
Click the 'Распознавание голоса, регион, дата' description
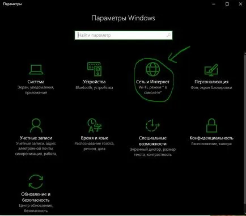click(x=94, y=146)
